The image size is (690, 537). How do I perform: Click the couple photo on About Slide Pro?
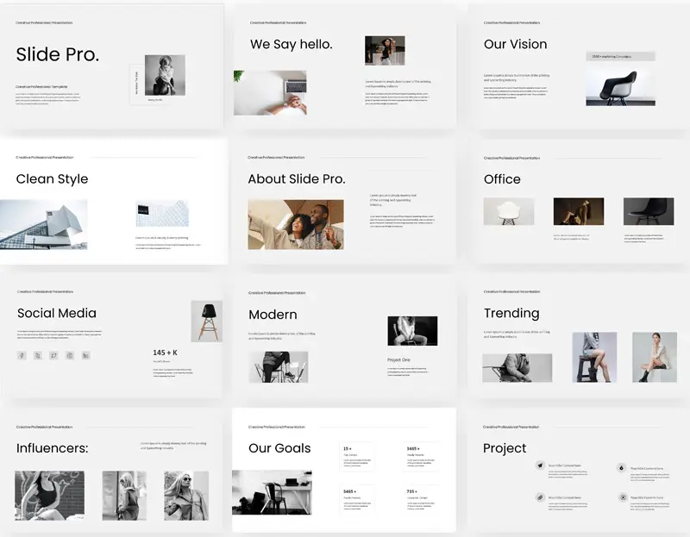click(x=295, y=224)
